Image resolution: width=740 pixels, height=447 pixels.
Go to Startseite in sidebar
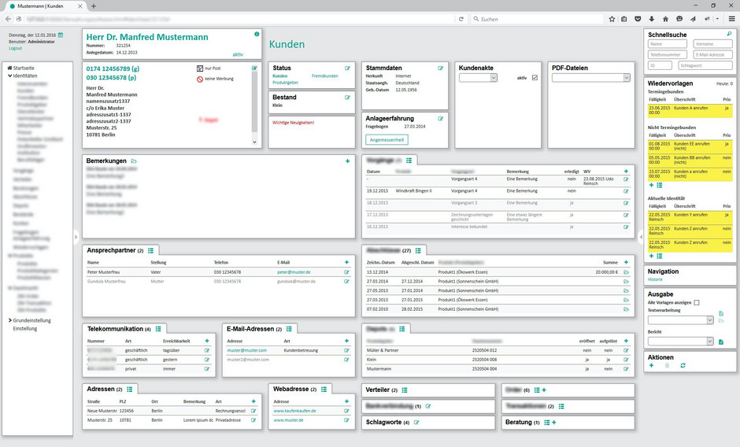tap(24, 68)
